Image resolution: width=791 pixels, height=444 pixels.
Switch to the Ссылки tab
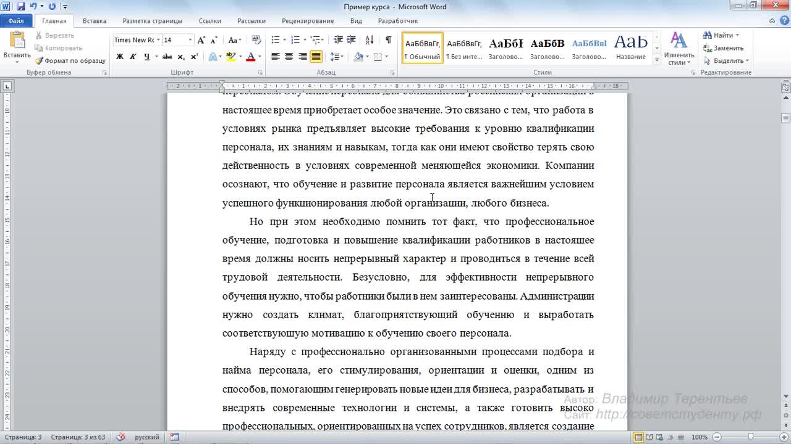(x=210, y=21)
